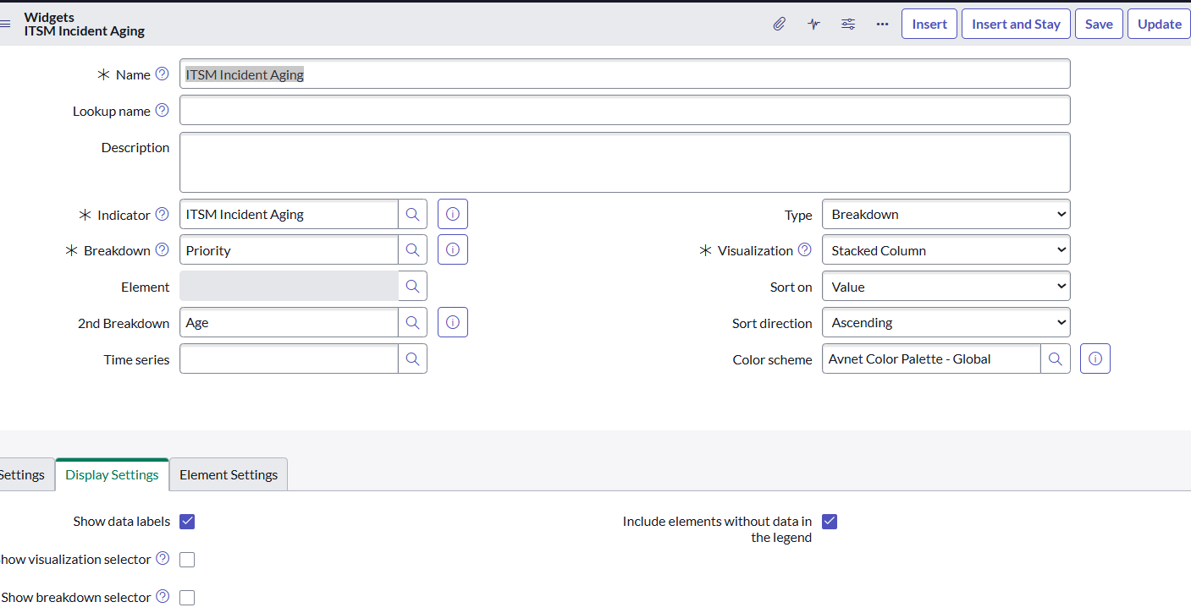Open the Type dropdown
The width and height of the screenshot is (1191, 613).
pyautogui.click(x=946, y=215)
